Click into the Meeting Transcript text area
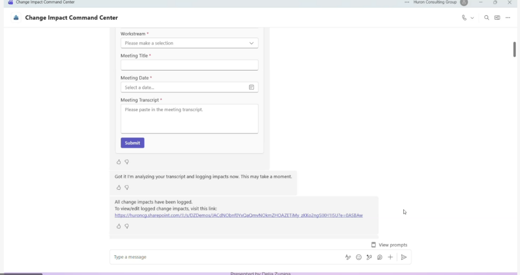The width and height of the screenshot is (520, 275). [189, 119]
